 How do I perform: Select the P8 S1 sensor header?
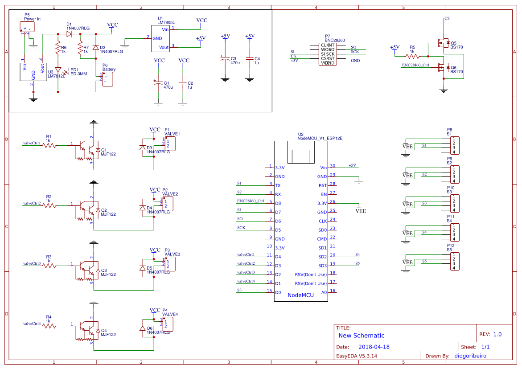click(454, 145)
